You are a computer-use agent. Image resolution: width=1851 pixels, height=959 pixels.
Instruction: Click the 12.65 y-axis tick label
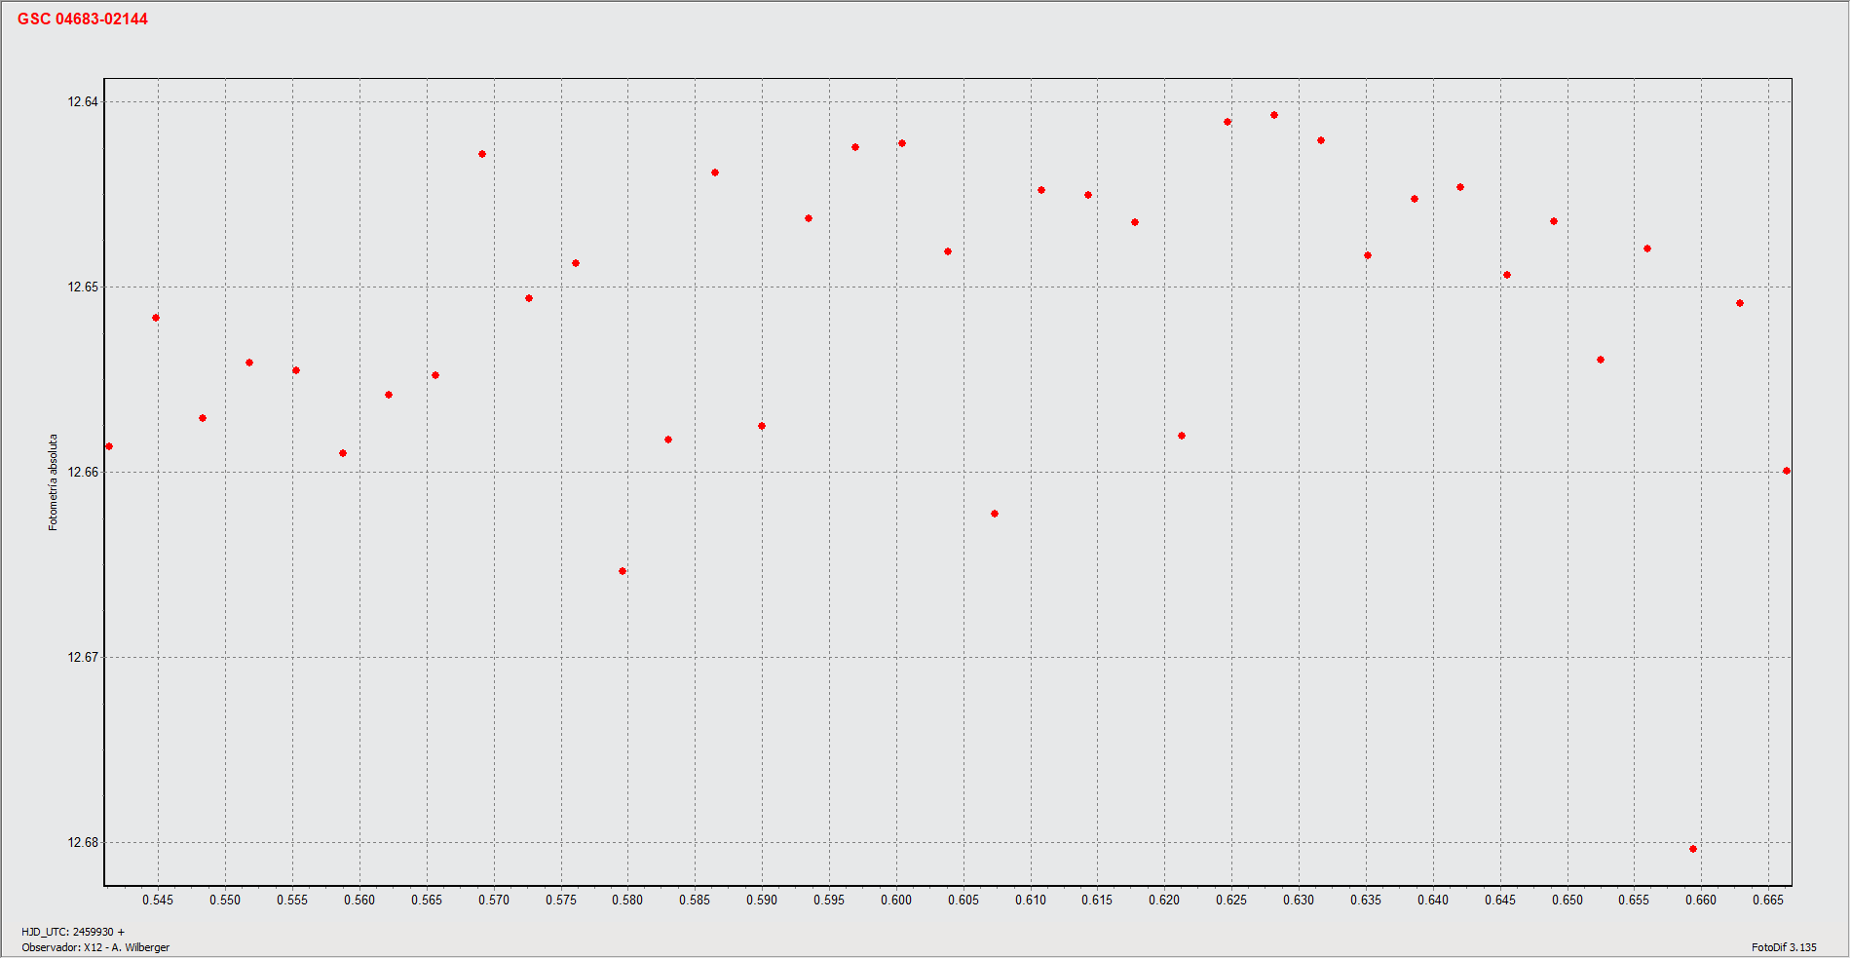pyautogui.click(x=83, y=288)
